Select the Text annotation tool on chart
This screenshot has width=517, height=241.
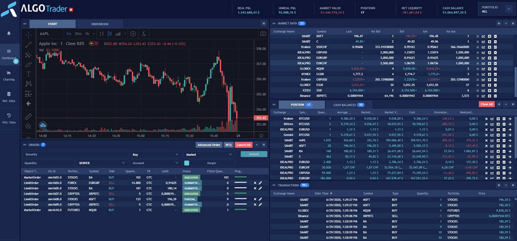coord(28,74)
